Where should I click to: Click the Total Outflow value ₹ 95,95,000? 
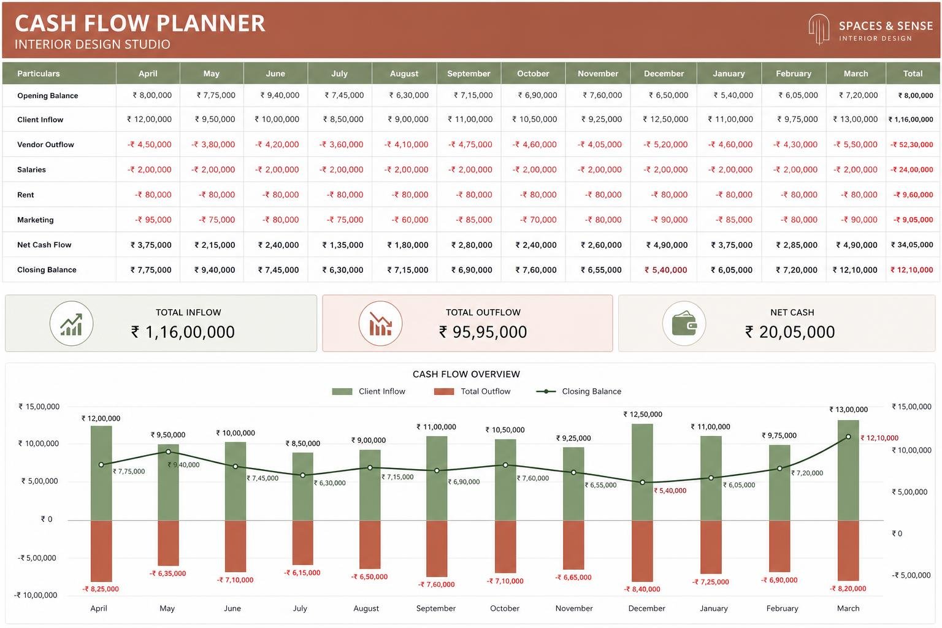tap(483, 332)
